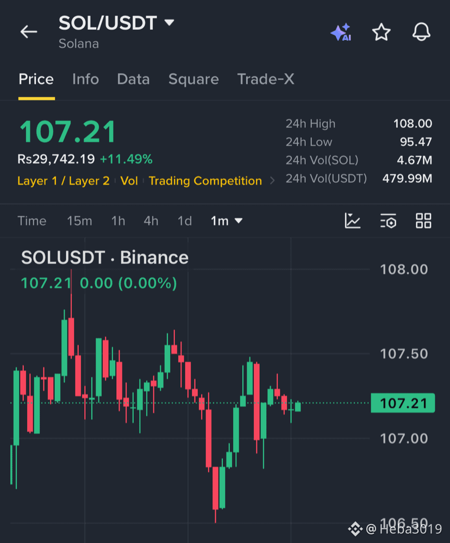Choose the 1h interval
This screenshot has width=450, height=543.
(x=118, y=221)
